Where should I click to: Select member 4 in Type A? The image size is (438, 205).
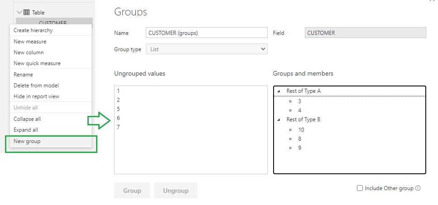(x=300, y=110)
